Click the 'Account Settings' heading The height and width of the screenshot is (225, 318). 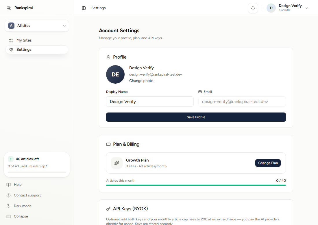(x=119, y=31)
